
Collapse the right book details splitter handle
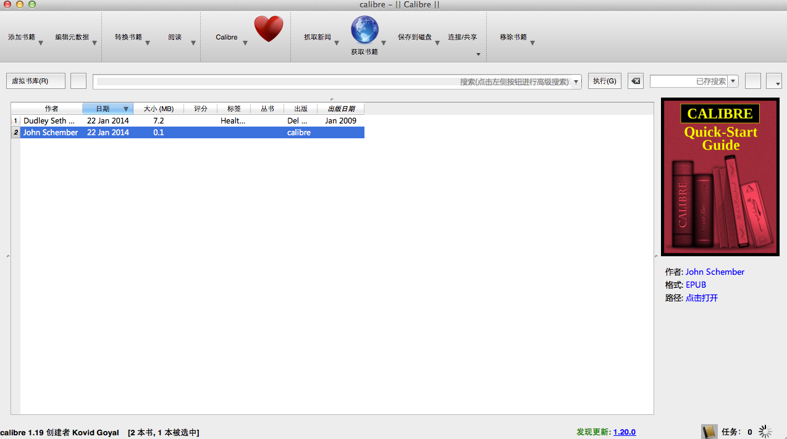(656, 256)
